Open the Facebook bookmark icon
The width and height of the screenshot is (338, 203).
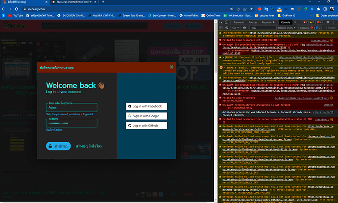tap(3, 16)
